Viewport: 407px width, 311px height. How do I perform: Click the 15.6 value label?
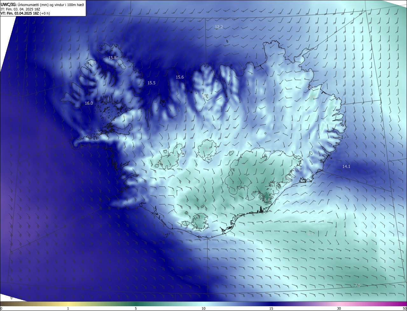180,77
